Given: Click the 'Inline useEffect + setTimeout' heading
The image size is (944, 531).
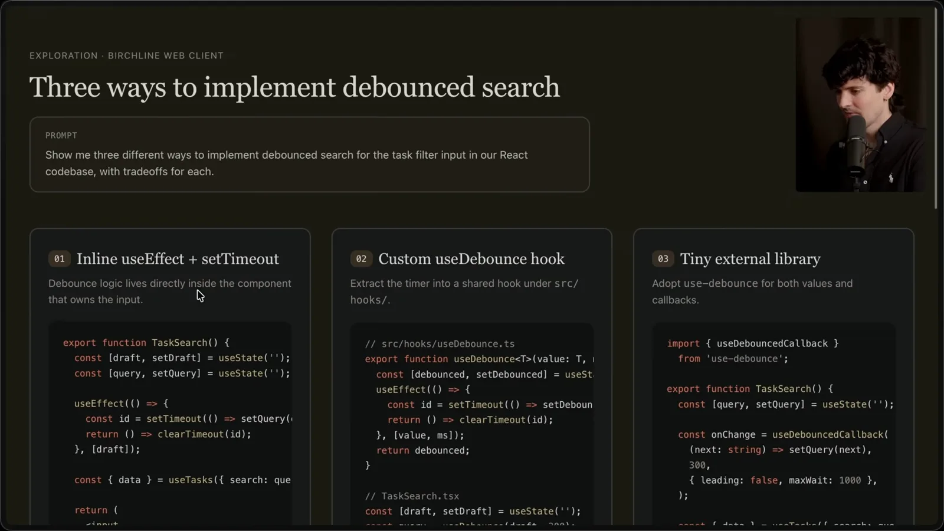Looking at the screenshot, I should pyautogui.click(x=178, y=259).
